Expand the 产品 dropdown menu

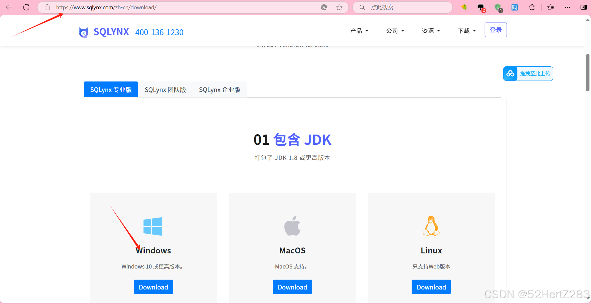point(359,31)
